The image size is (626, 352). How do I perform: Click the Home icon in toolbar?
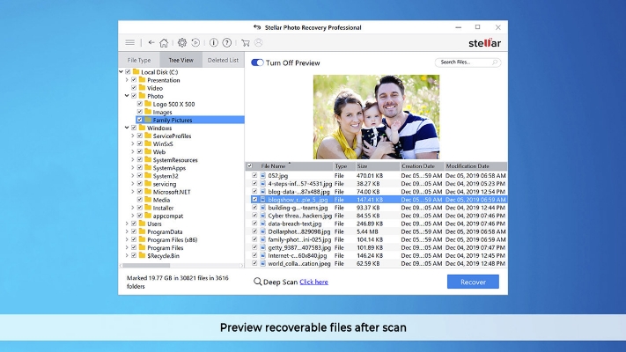pos(164,42)
